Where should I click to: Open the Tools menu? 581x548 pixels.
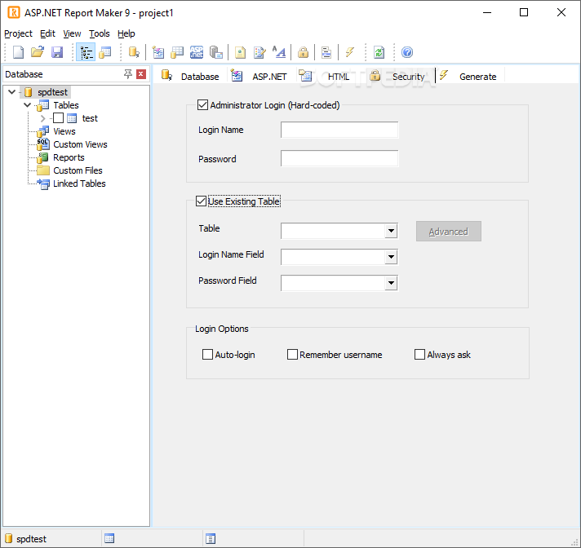(x=100, y=33)
